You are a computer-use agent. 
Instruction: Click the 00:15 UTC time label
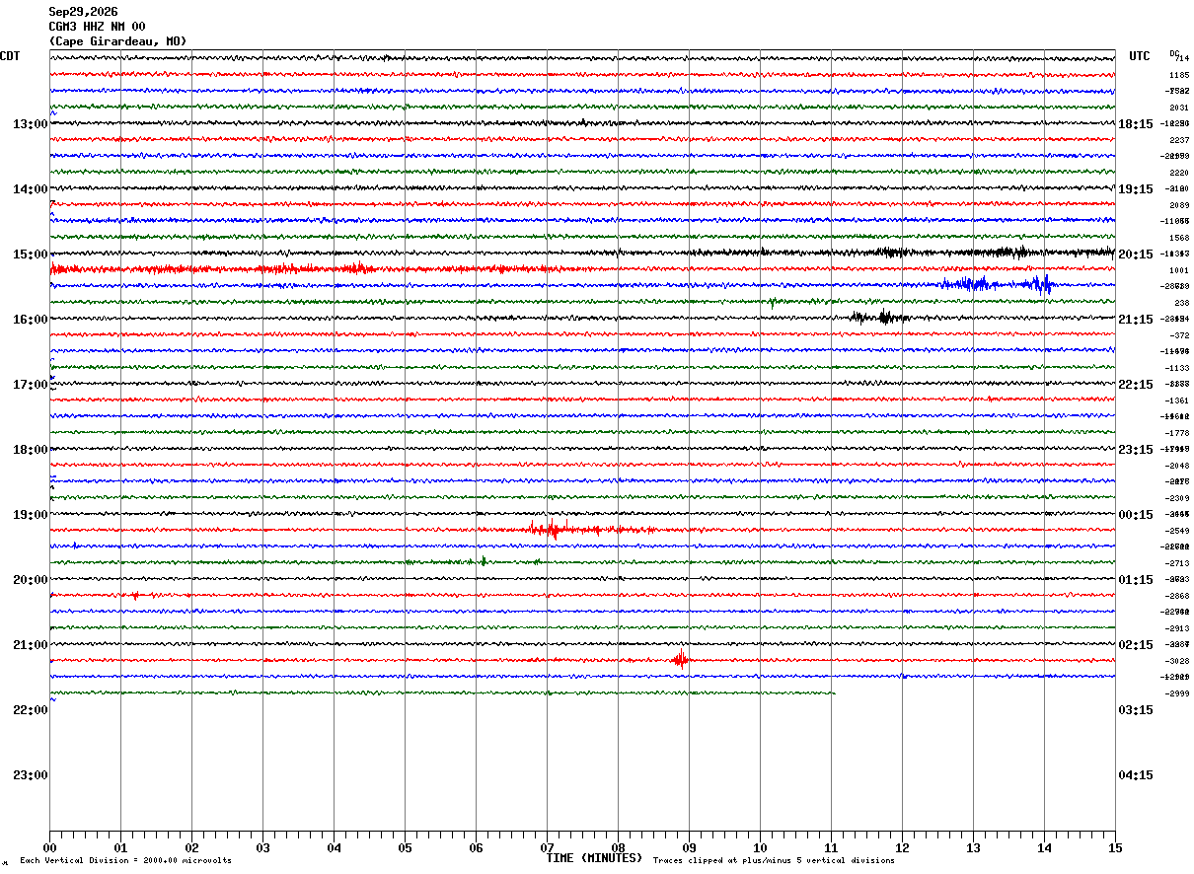pos(1135,515)
